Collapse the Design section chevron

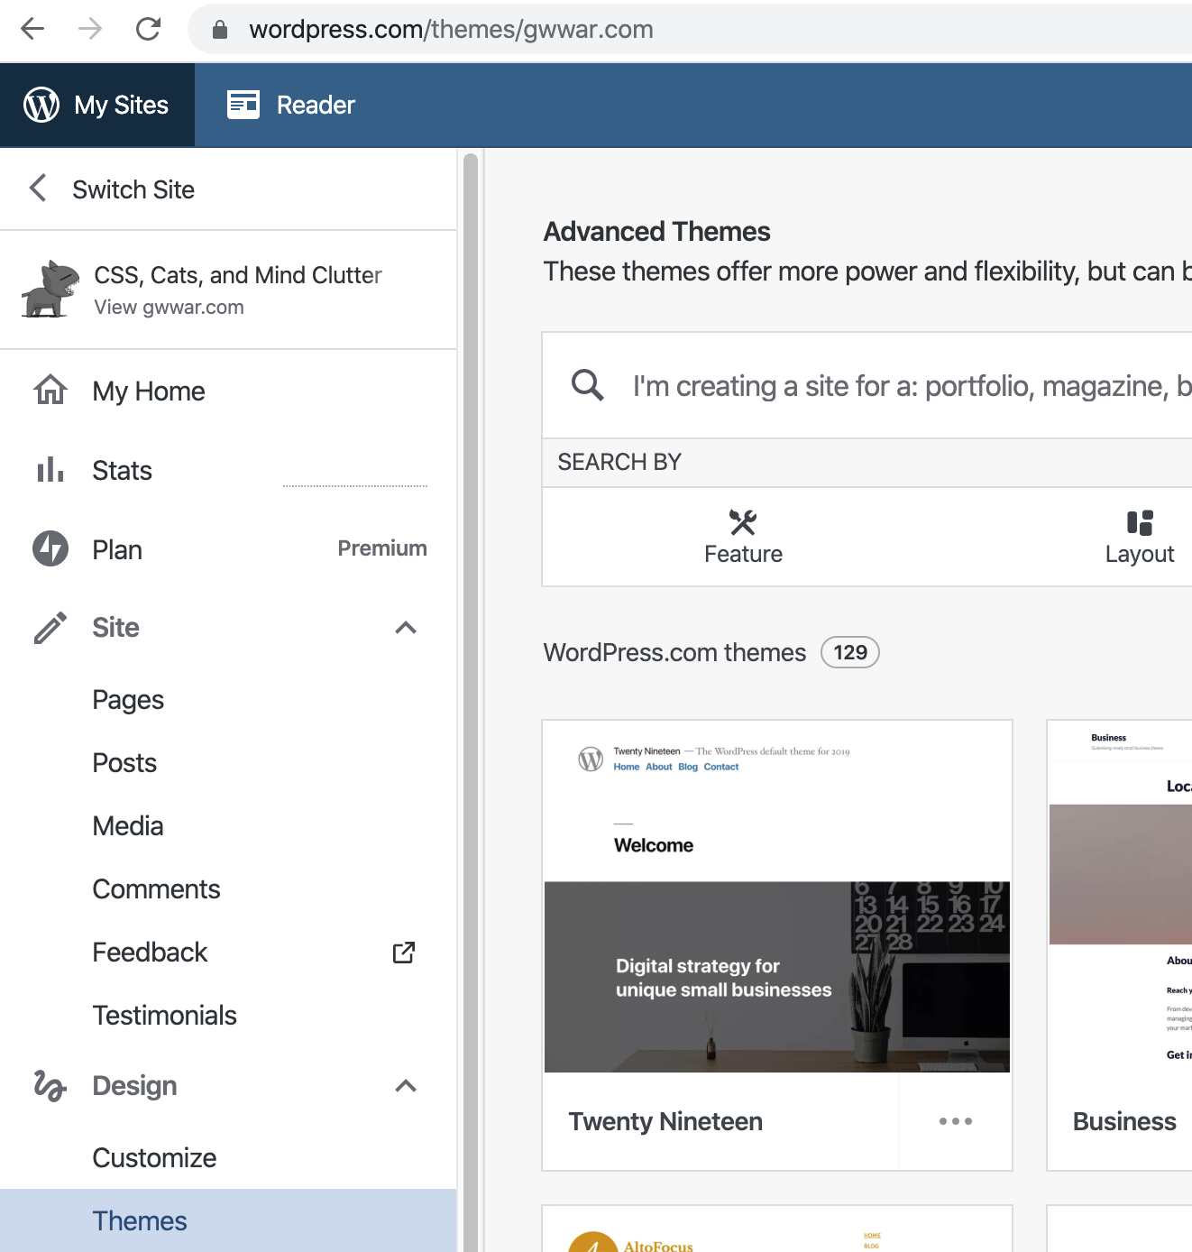click(406, 1086)
